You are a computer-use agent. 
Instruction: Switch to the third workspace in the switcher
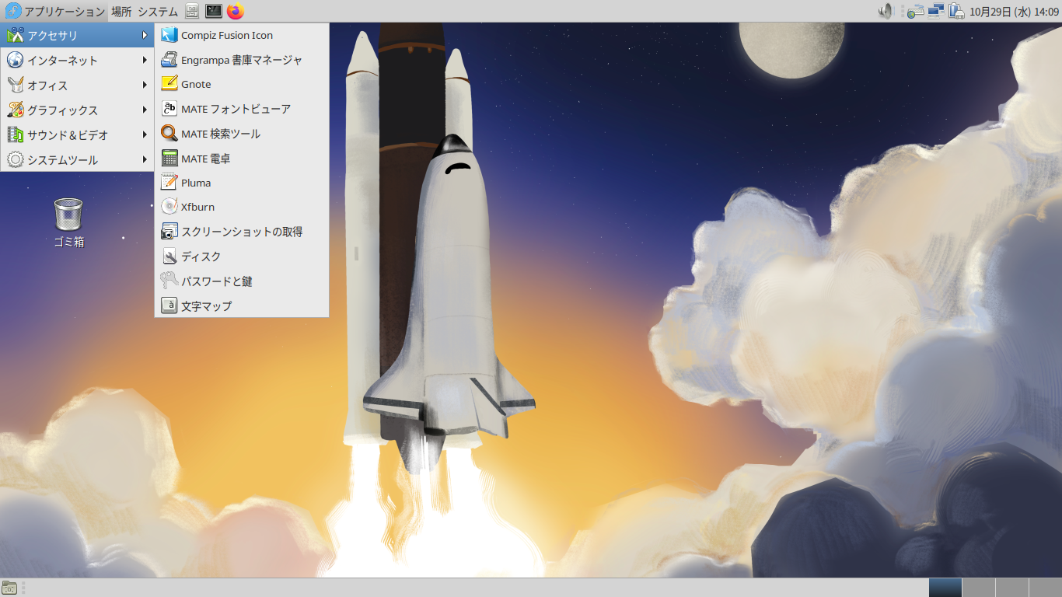[1011, 588]
